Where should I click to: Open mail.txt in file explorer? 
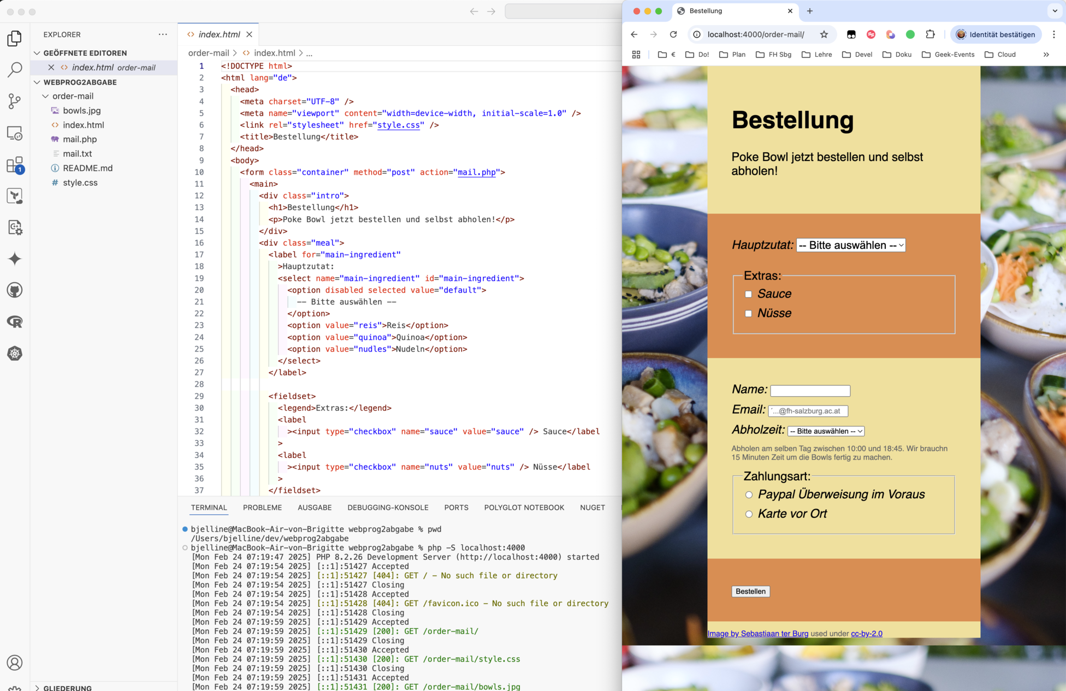click(x=78, y=154)
